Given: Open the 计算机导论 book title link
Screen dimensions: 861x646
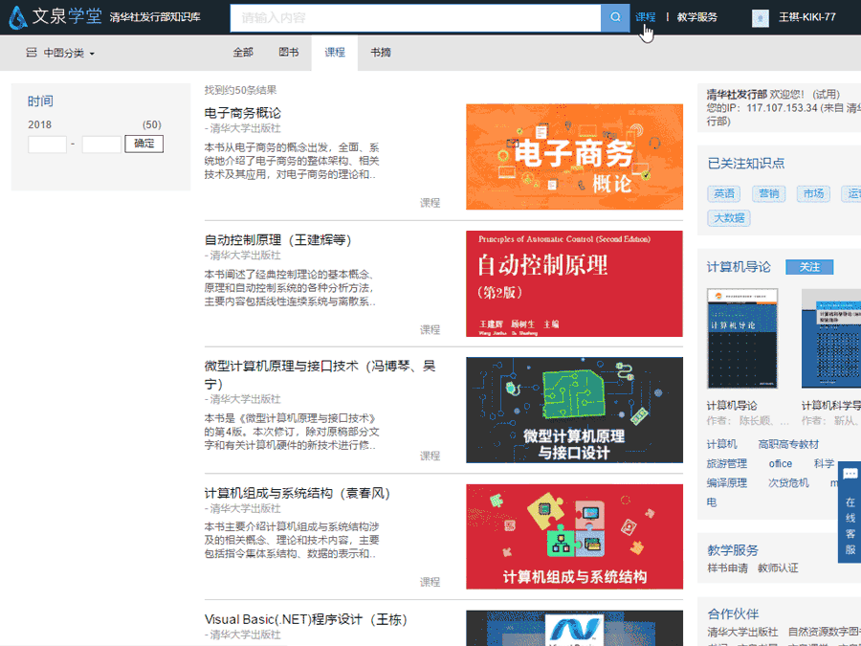Looking at the screenshot, I should click(x=732, y=406).
